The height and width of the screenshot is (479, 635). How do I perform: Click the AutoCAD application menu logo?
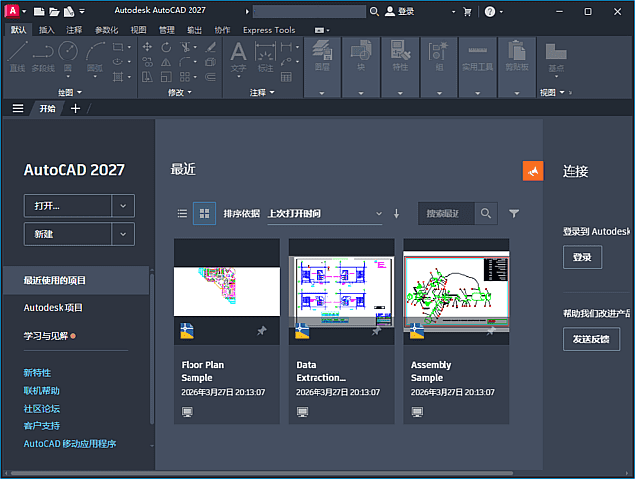click(12, 11)
